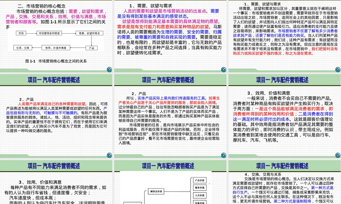341x204 pixels.
Task: Select the 顾客总价值 box in value diagram
Action: (156, 191)
